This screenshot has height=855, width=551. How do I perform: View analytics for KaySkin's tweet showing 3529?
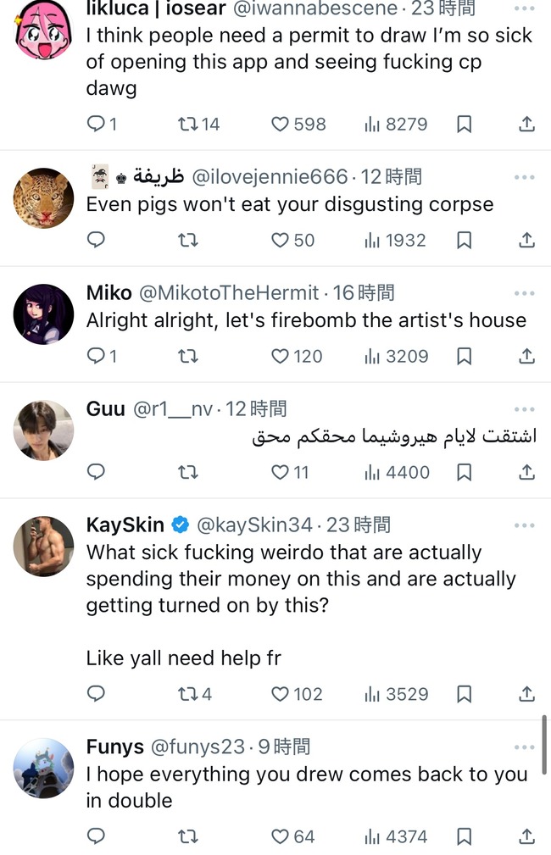(x=396, y=694)
